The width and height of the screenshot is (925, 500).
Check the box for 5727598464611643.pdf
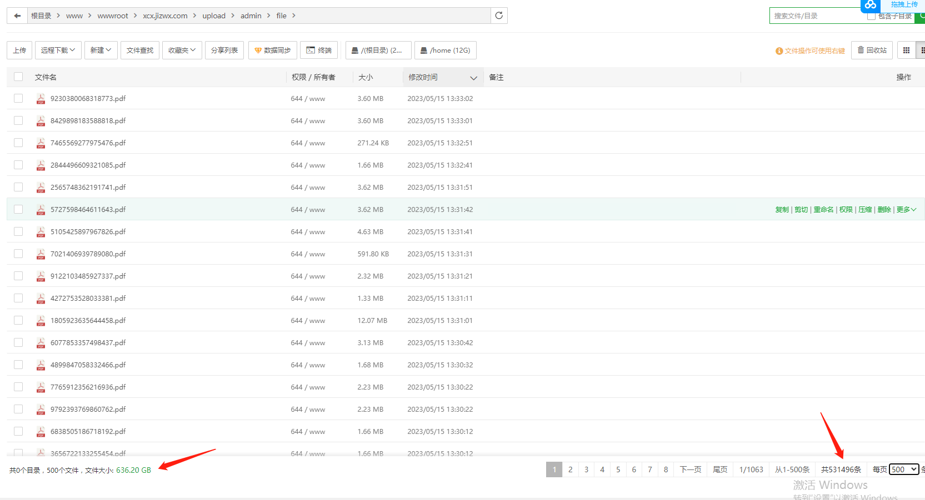[x=18, y=209]
